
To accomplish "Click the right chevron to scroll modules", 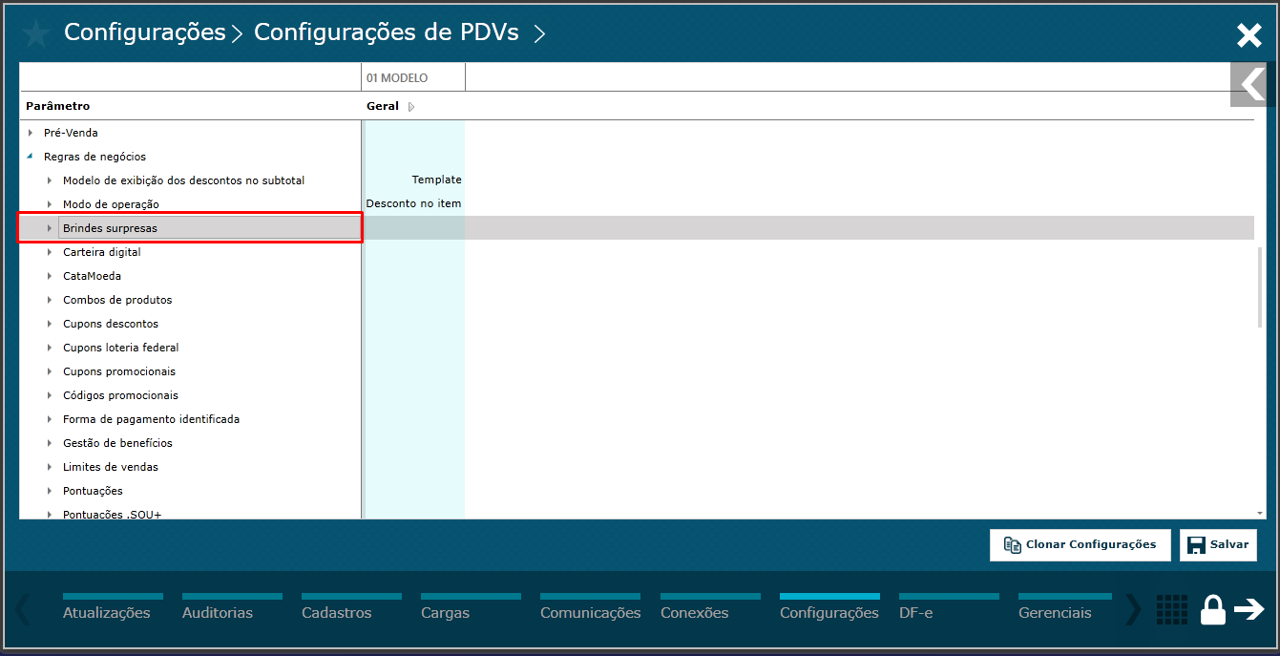I will click(x=1135, y=609).
